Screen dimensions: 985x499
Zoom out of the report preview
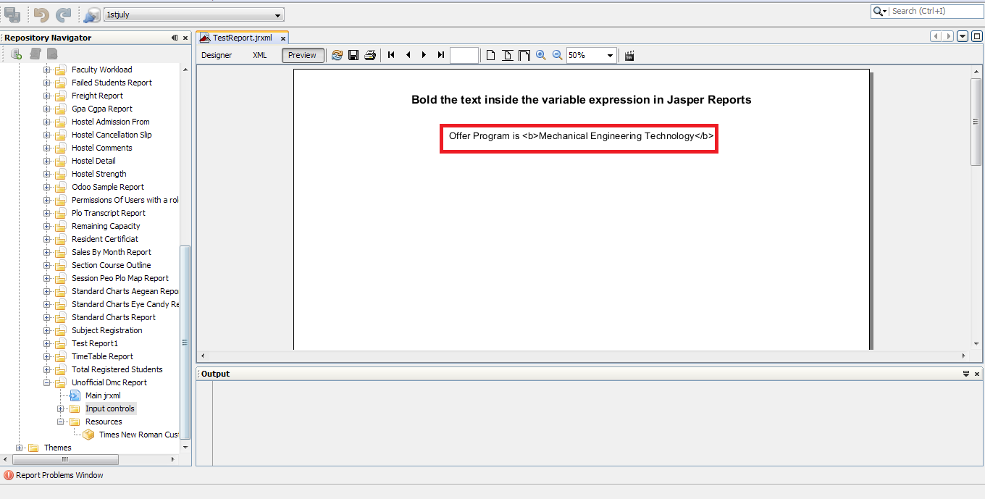coord(557,55)
